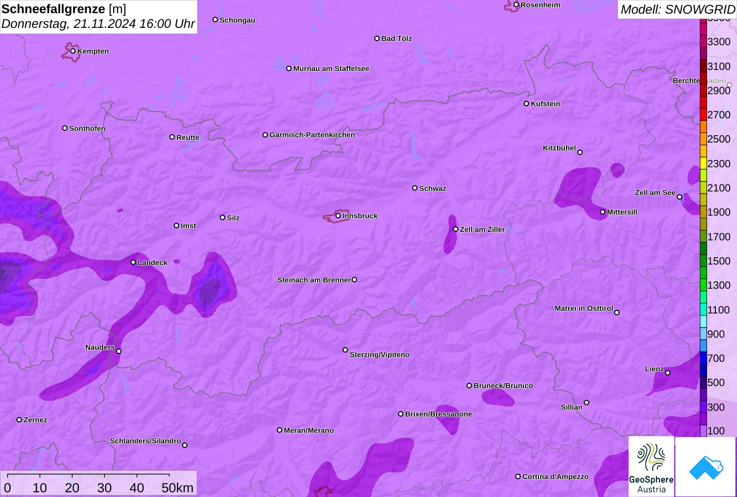Pick the red 2700 legend swatch

tap(703, 114)
